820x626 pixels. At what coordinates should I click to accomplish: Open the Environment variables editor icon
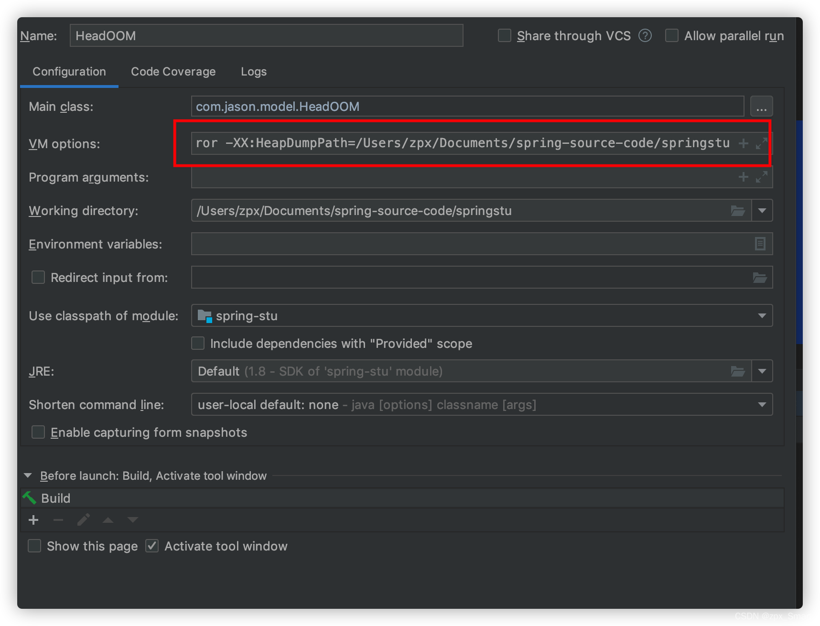pos(760,244)
